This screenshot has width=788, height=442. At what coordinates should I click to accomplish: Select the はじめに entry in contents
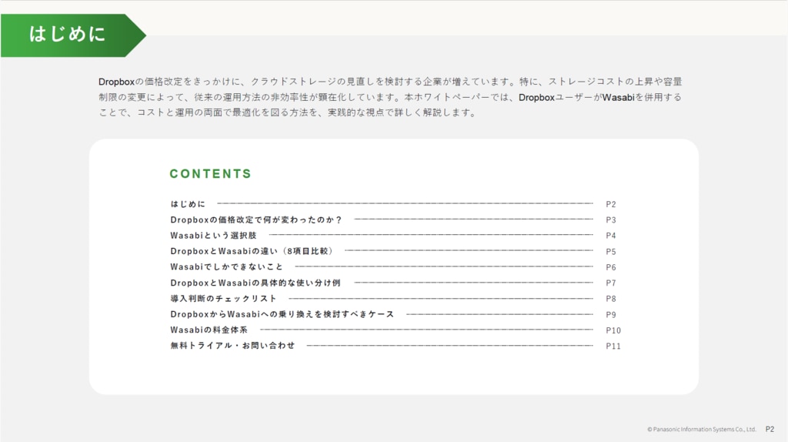click(188, 204)
